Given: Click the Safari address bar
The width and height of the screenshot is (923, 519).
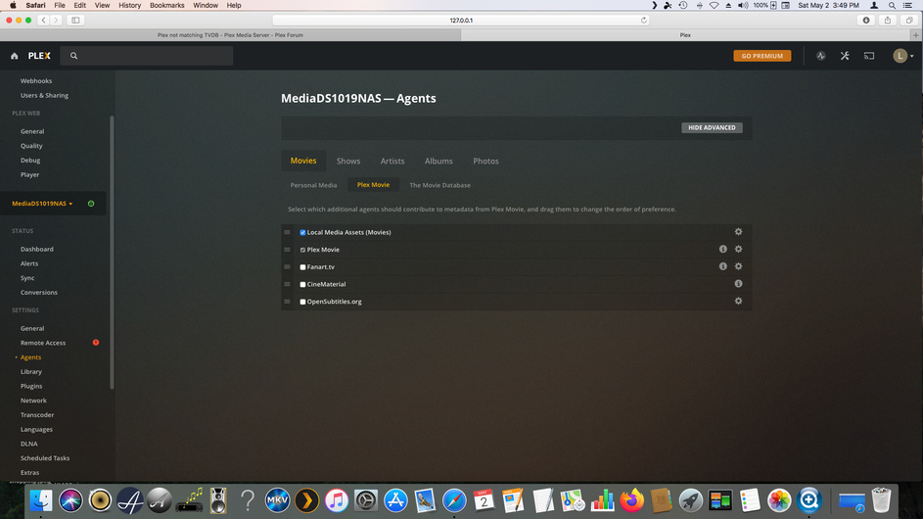Looking at the screenshot, I should (461, 20).
